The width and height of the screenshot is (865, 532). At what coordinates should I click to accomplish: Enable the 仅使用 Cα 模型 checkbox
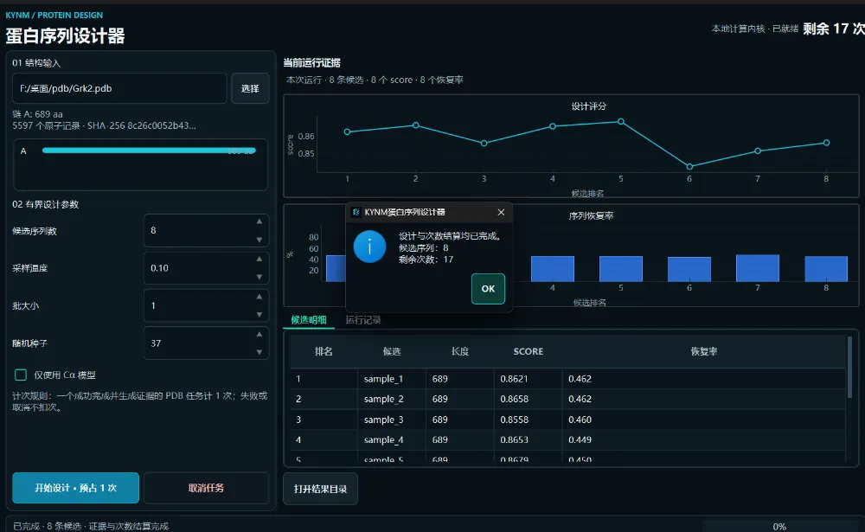pyautogui.click(x=21, y=375)
